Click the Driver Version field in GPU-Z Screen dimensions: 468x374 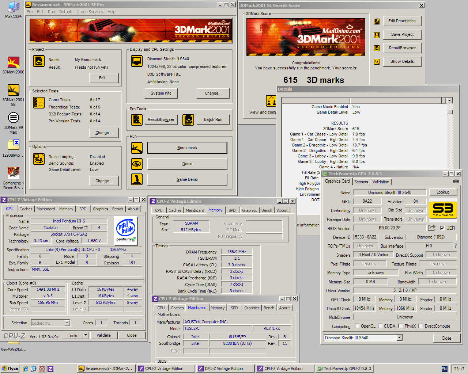click(405, 290)
